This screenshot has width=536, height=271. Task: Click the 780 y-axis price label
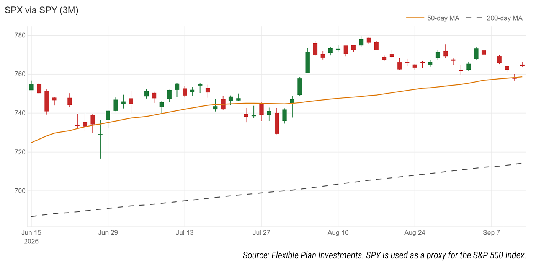tap(20, 35)
